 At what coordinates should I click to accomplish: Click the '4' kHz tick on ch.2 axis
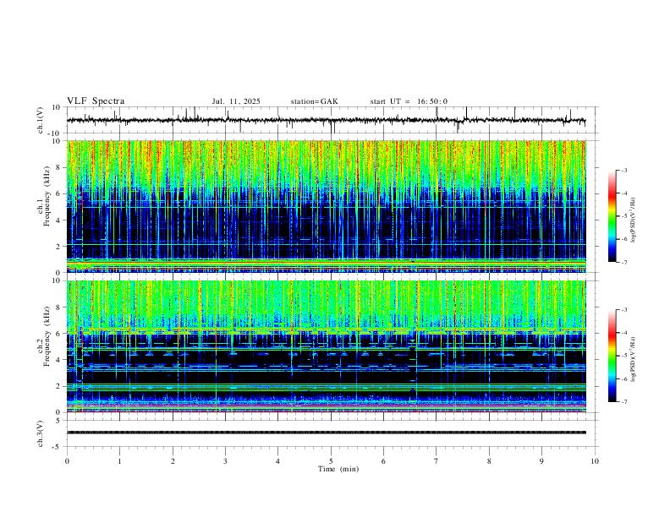coord(59,360)
